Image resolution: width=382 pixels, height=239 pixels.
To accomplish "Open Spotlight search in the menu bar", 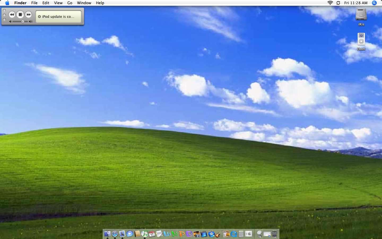I will (x=374, y=3).
